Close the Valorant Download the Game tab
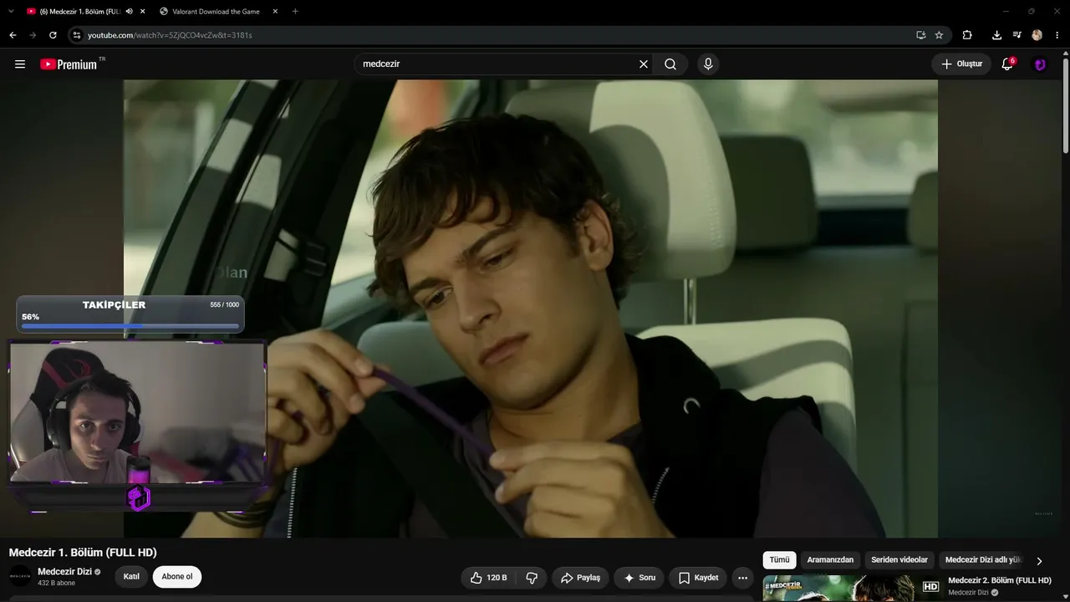 coord(275,12)
